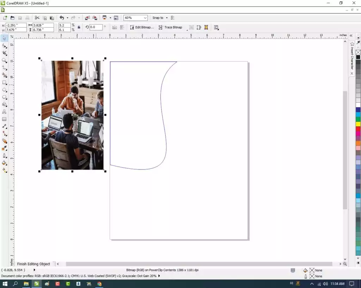Open Application Launcher icon
This screenshot has height=288, width=361.
coord(104,18)
